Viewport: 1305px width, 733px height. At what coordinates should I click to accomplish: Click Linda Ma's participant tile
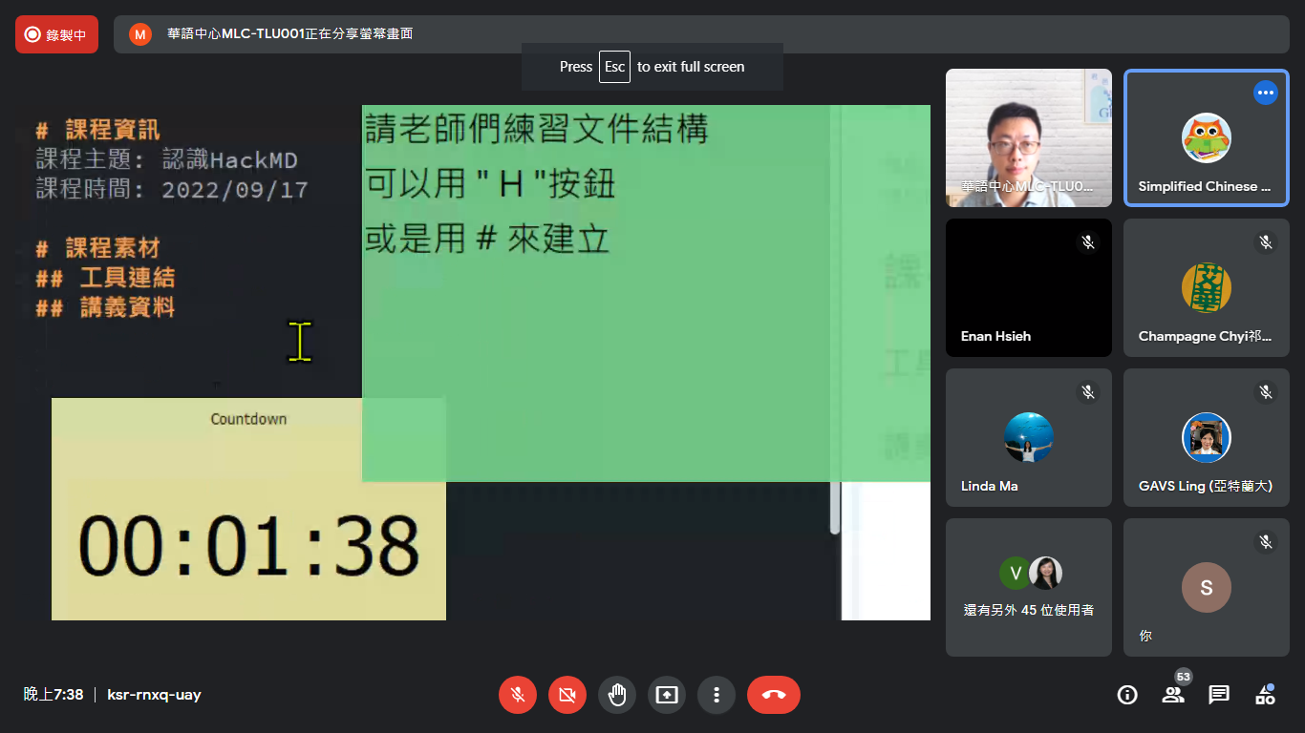[x=1028, y=437]
